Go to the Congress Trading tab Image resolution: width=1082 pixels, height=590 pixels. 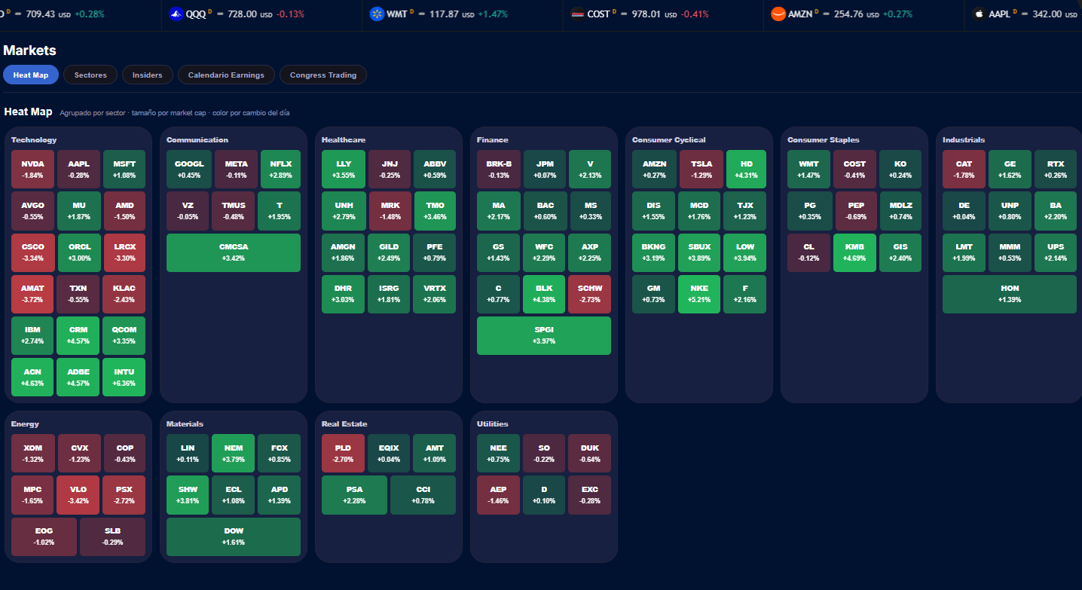pos(322,75)
